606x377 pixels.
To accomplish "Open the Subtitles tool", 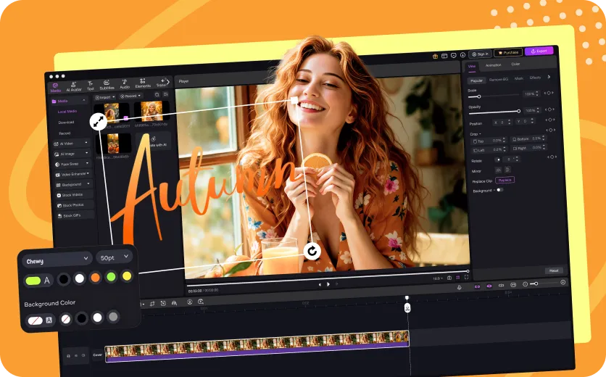I will (x=107, y=85).
